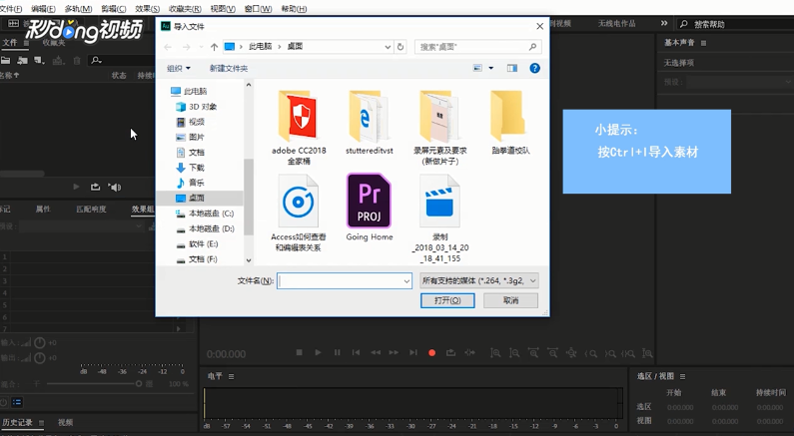This screenshot has width=794, height=436.
Task: Toggle the output power knob in effects rack
Action: pyautogui.click(x=40, y=357)
